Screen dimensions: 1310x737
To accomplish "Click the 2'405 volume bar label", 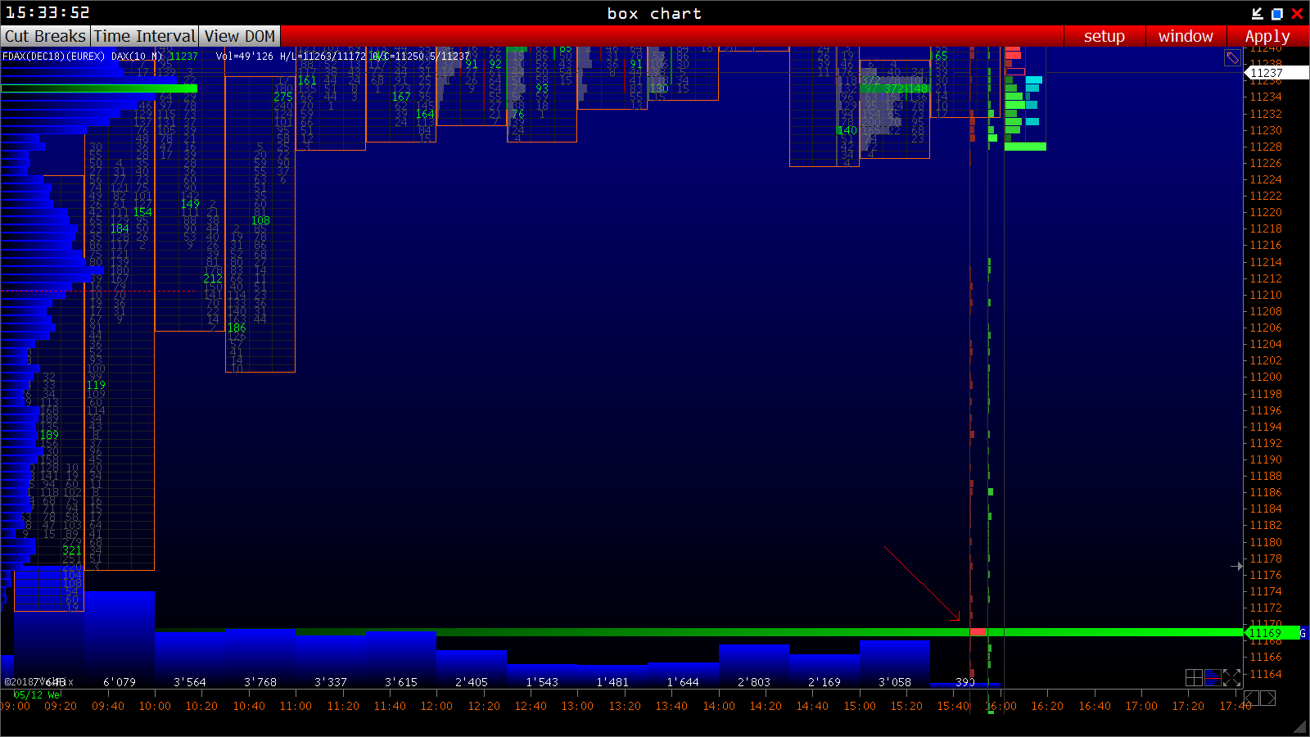I will pos(472,682).
